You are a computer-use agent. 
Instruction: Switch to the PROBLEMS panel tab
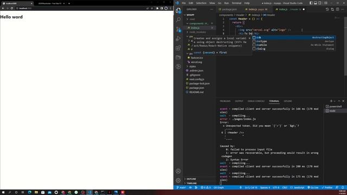click(x=225, y=101)
